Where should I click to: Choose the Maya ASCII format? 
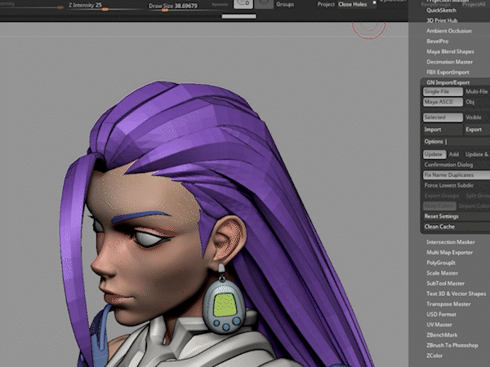[x=443, y=102]
